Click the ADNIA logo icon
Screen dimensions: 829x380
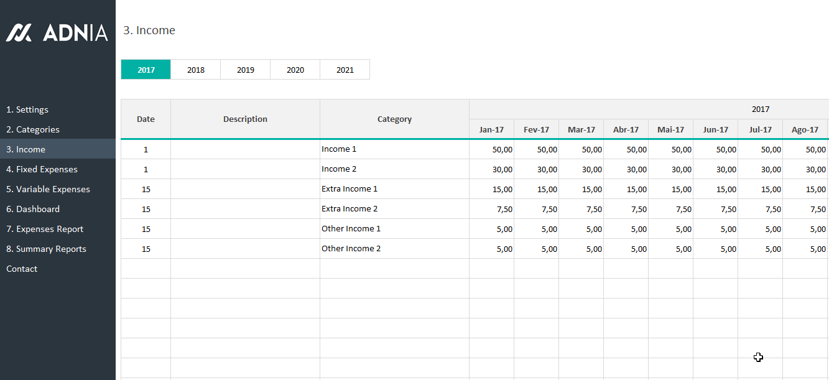[19, 32]
